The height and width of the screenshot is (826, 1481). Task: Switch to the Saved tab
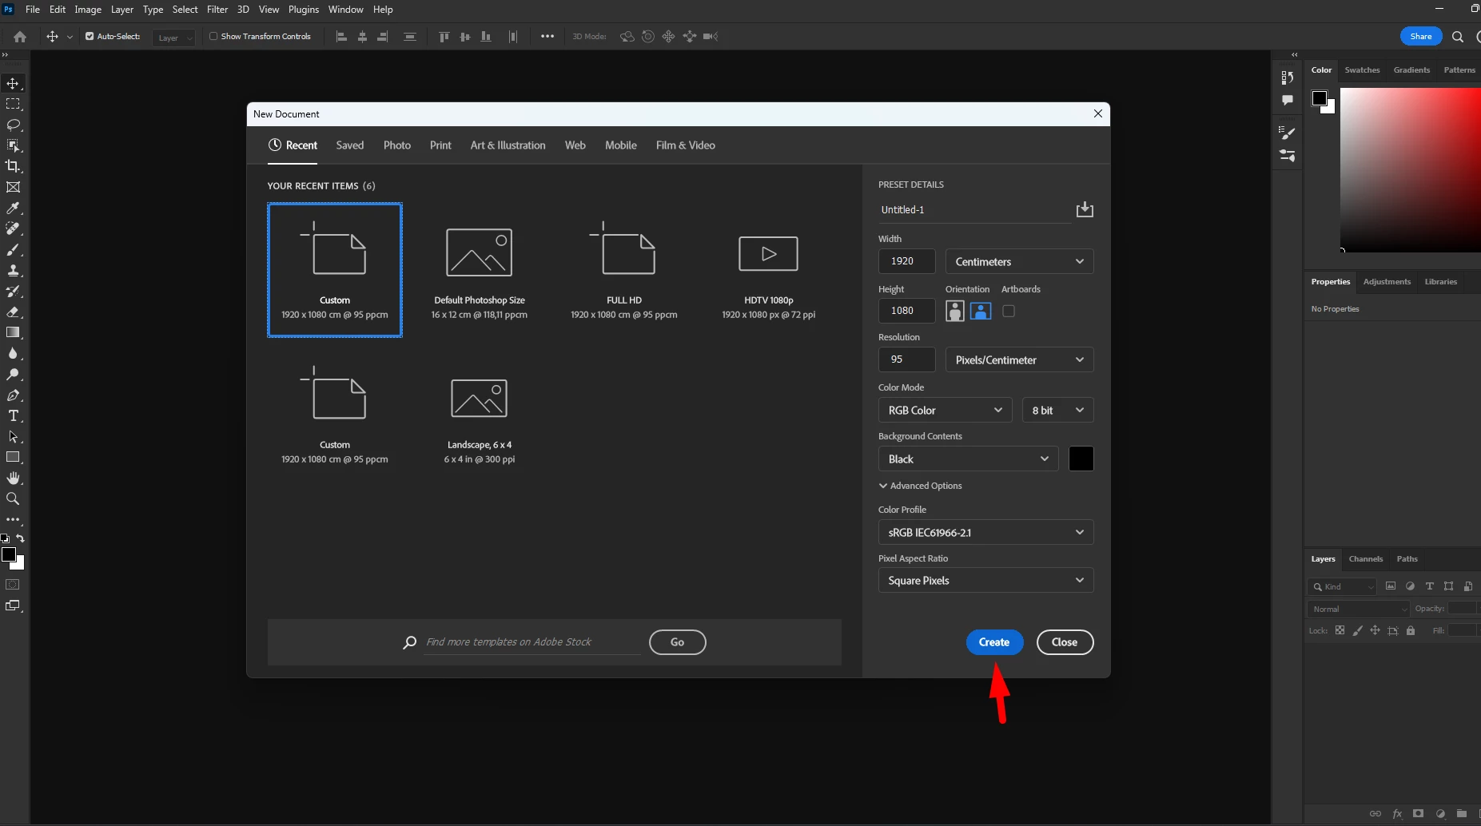coord(350,145)
